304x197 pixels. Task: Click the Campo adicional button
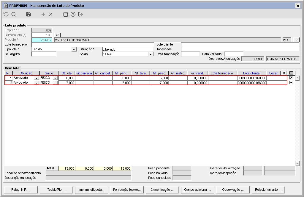[197, 190]
